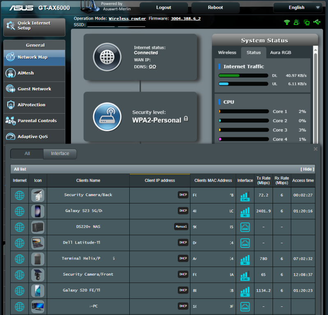Toggle internet access for Security Camera/Back

(x=19, y=195)
